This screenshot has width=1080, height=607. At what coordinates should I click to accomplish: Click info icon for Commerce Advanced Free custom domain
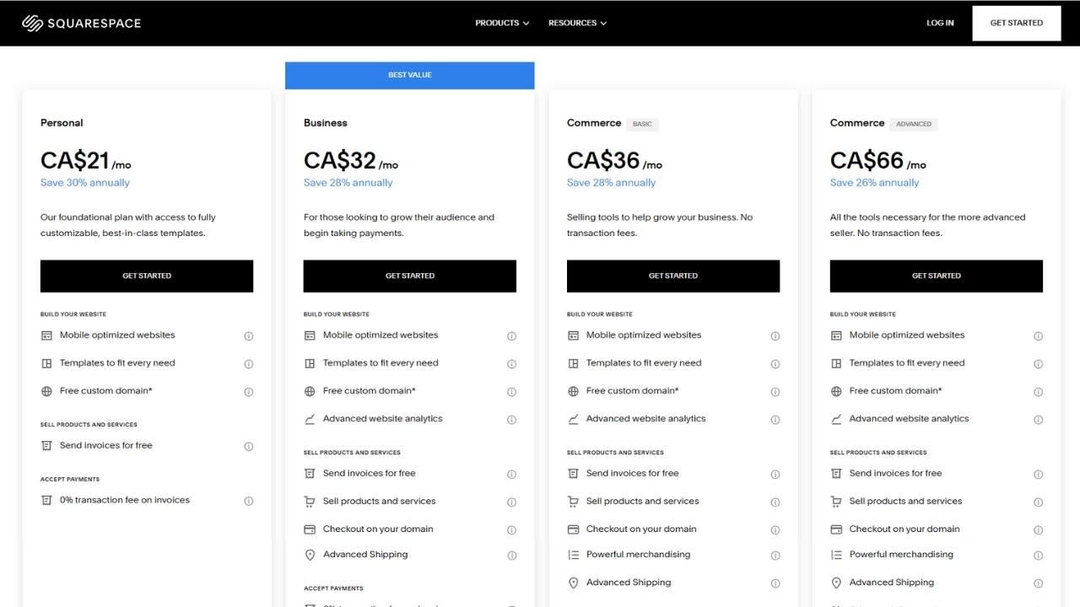tap(1038, 392)
